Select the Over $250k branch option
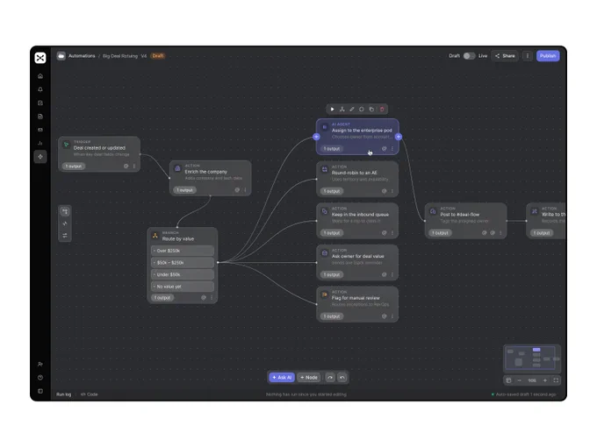Viewport: 597px width, 447px height. point(183,251)
